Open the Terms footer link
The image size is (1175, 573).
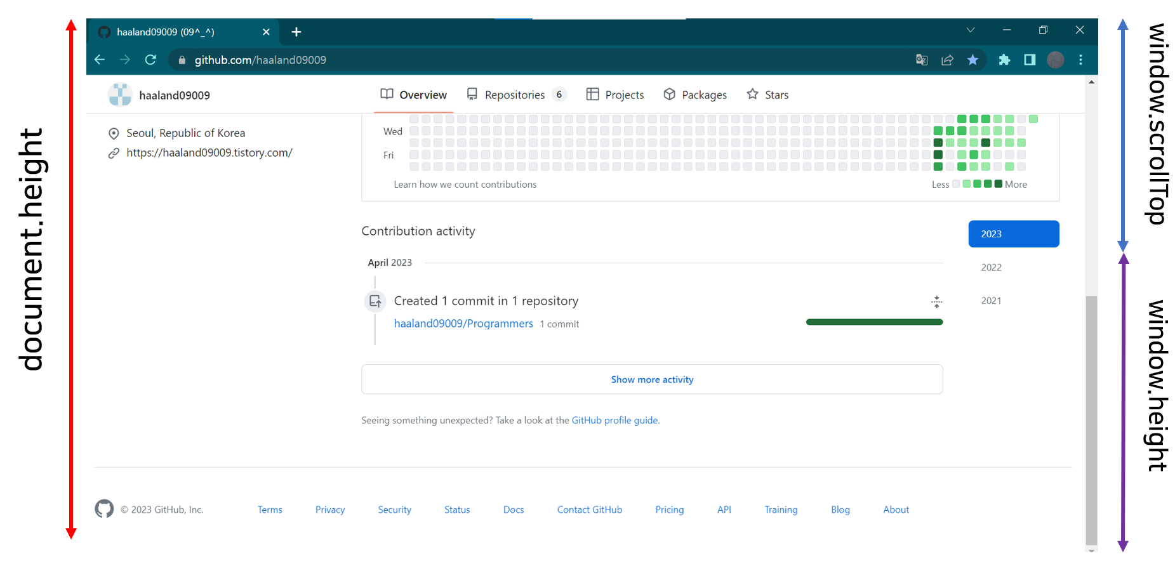coord(270,510)
